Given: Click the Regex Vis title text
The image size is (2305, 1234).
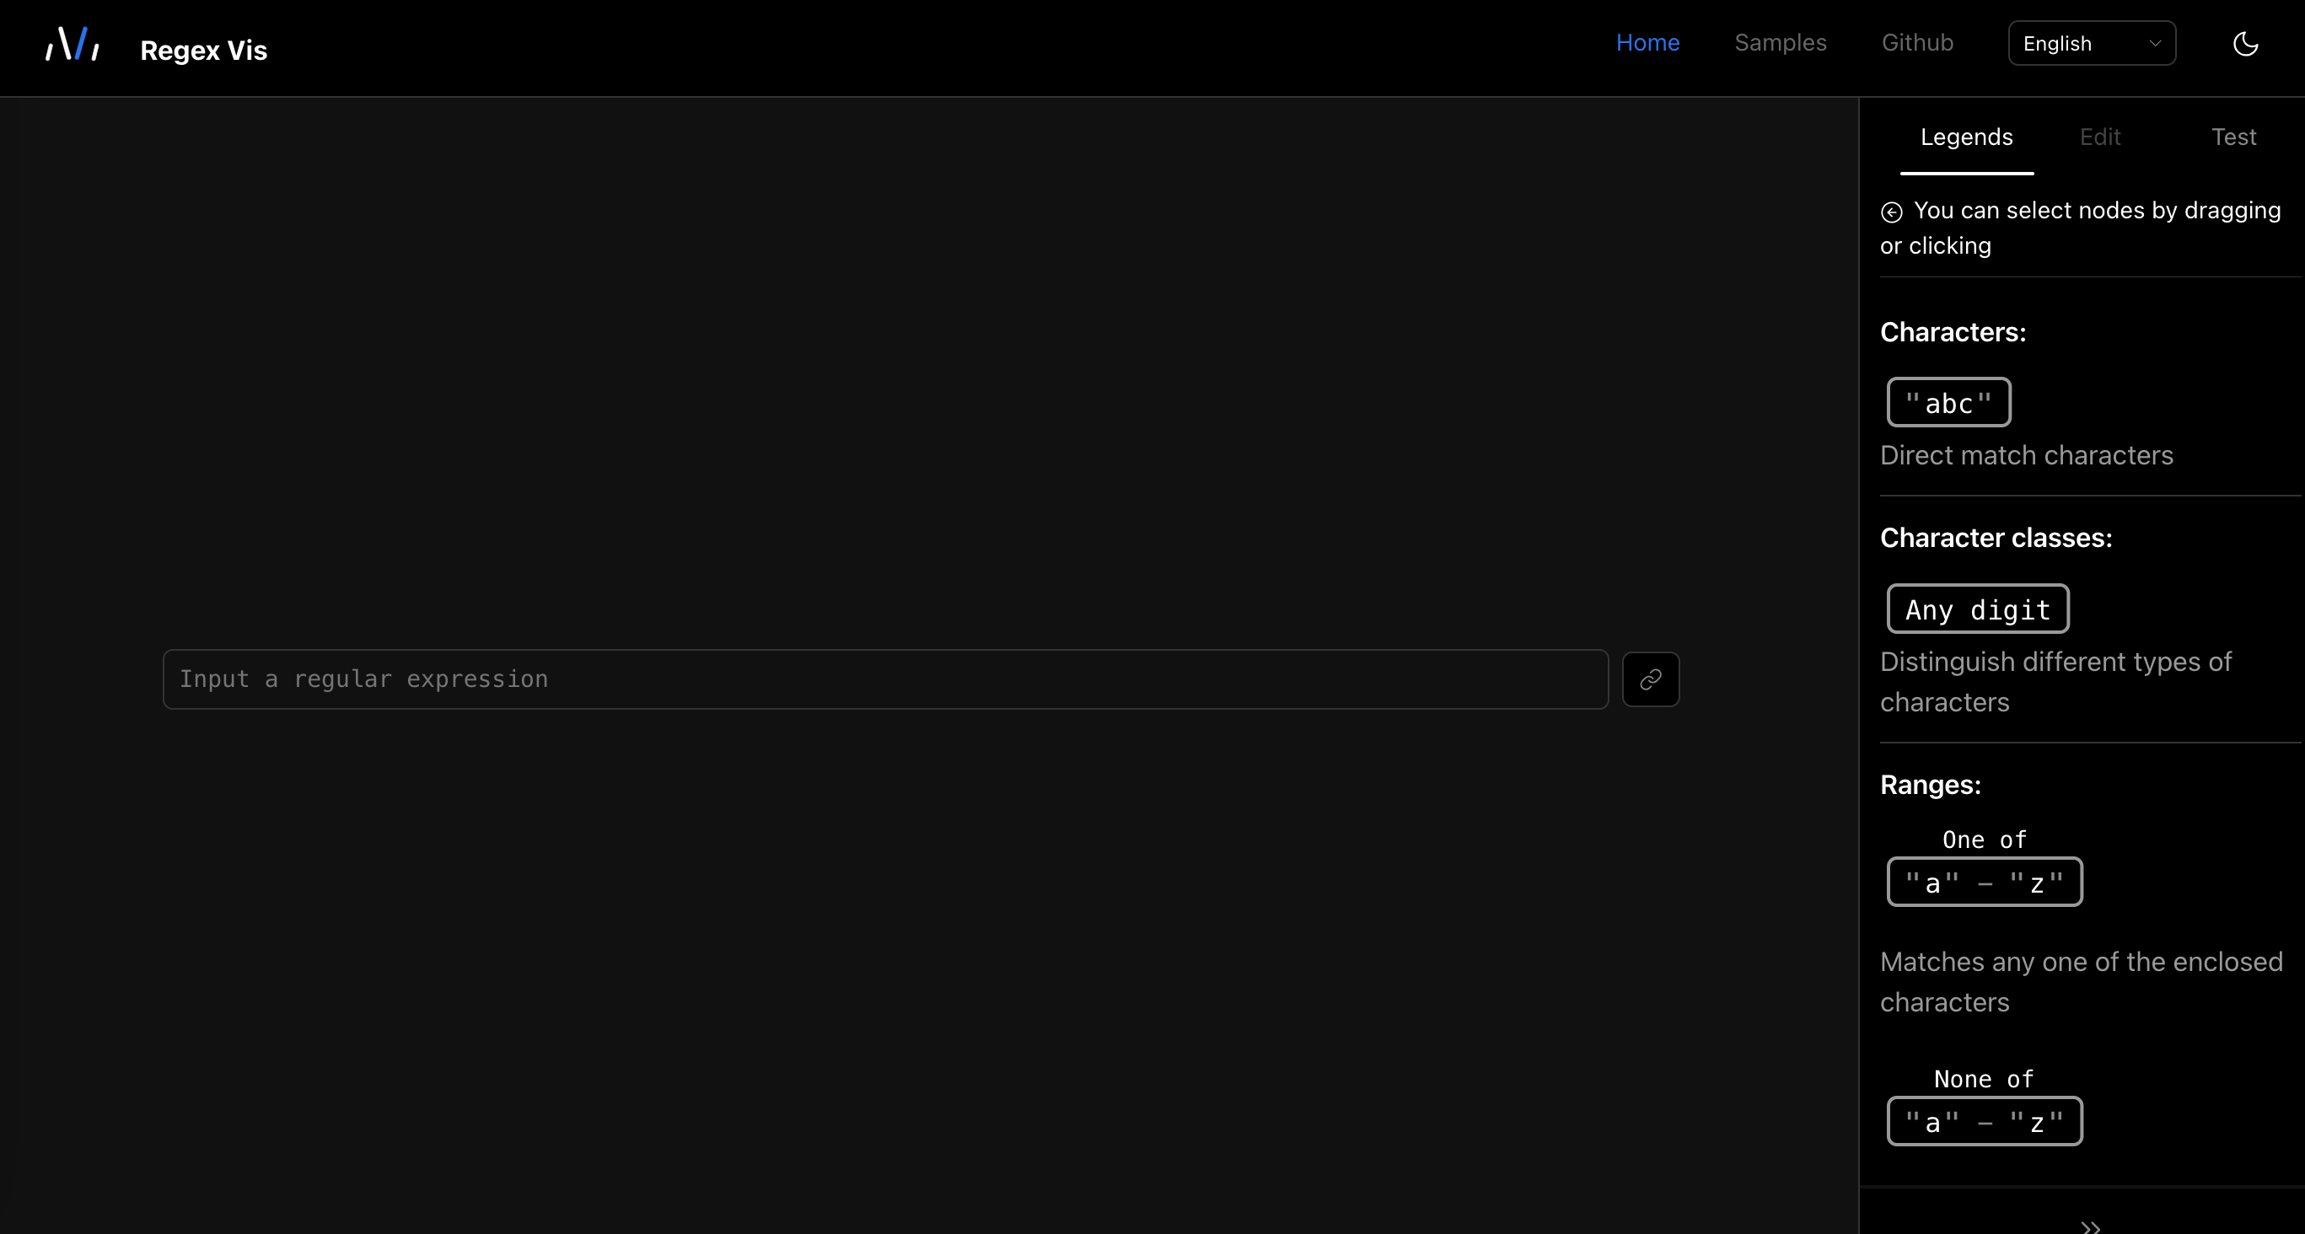Looking at the screenshot, I should (204, 51).
